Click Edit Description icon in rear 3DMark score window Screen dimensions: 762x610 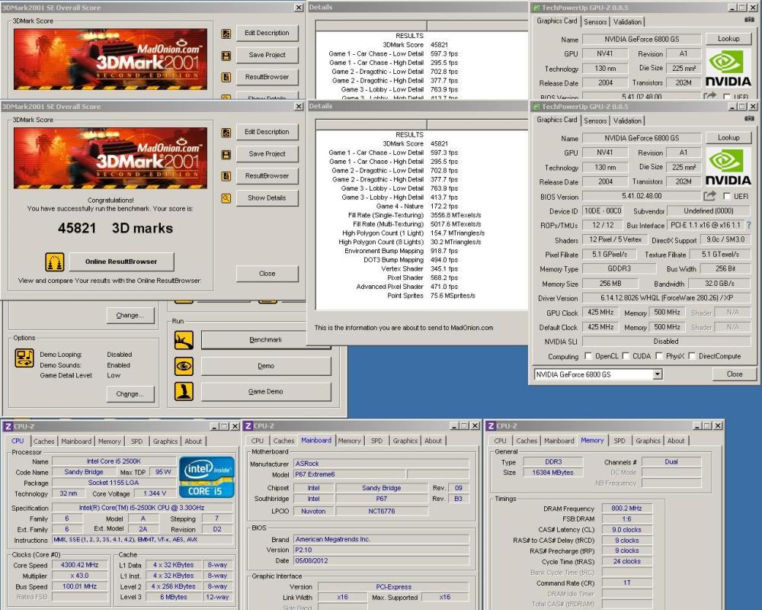click(x=226, y=34)
